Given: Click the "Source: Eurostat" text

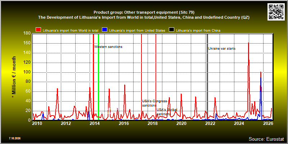Looking at the screenshot, I should pyautogui.click(x=266, y=139).
